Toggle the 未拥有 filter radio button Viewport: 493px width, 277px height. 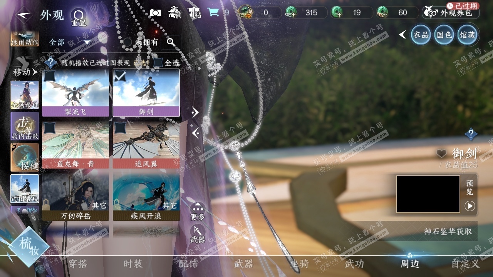tap(128, 42)
